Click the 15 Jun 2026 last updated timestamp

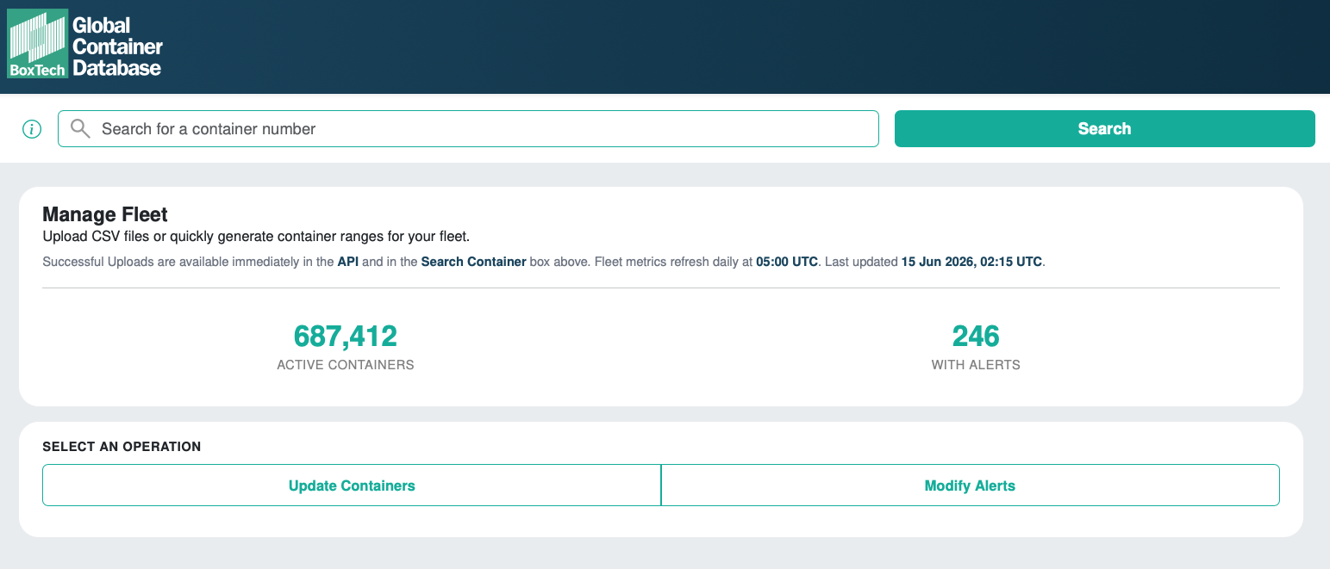[x=972, y=262]
